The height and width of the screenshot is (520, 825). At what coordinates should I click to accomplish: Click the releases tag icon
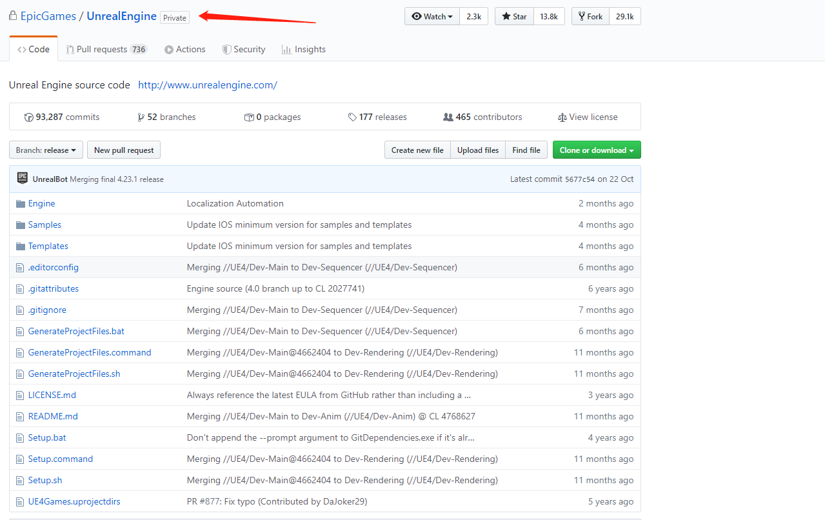352,117
